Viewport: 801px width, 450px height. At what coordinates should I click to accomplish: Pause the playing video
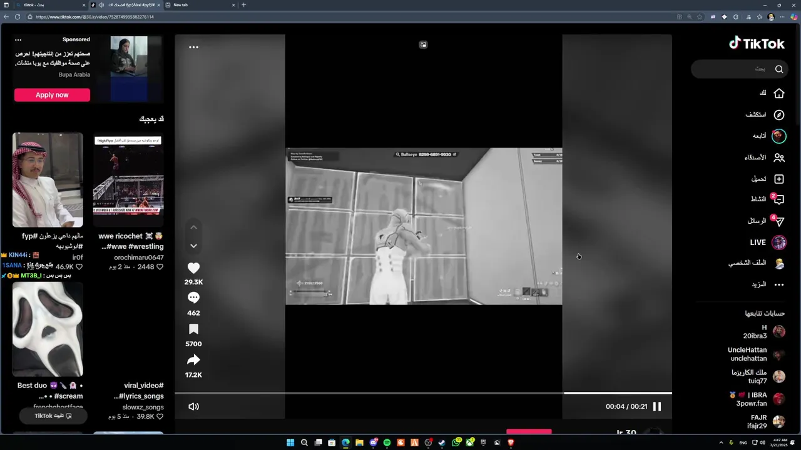click(657, 406)
